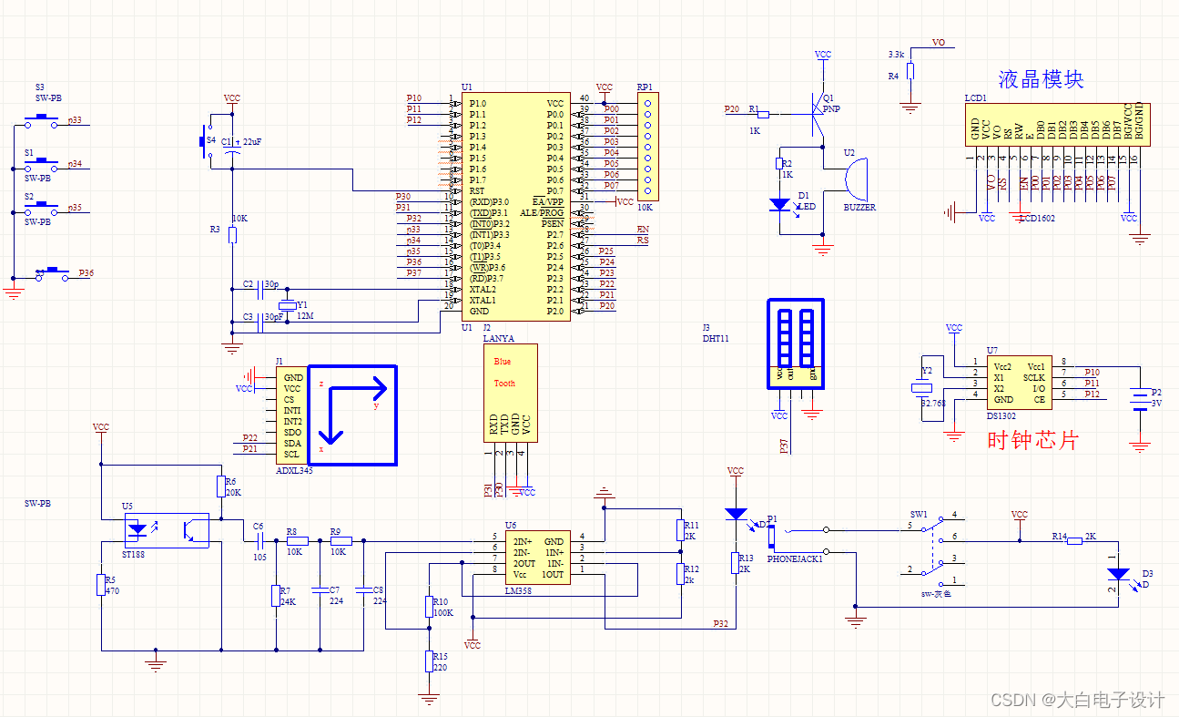
Task: Click the R12 2k resistor
Action: coord(680,574)
